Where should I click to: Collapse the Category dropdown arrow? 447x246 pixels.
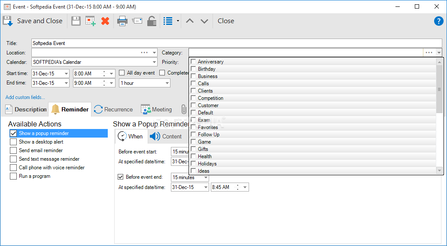(x=439, y=53)
